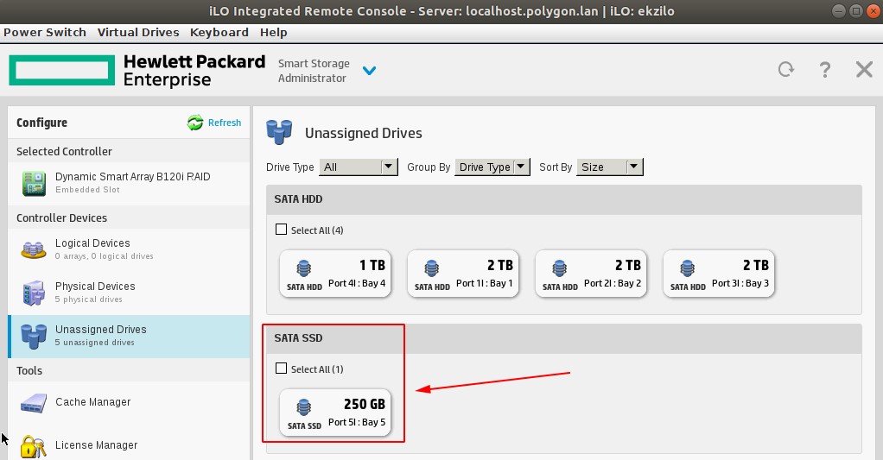
Task: Open the Group By dropdown
Action: tap(492, 167)
